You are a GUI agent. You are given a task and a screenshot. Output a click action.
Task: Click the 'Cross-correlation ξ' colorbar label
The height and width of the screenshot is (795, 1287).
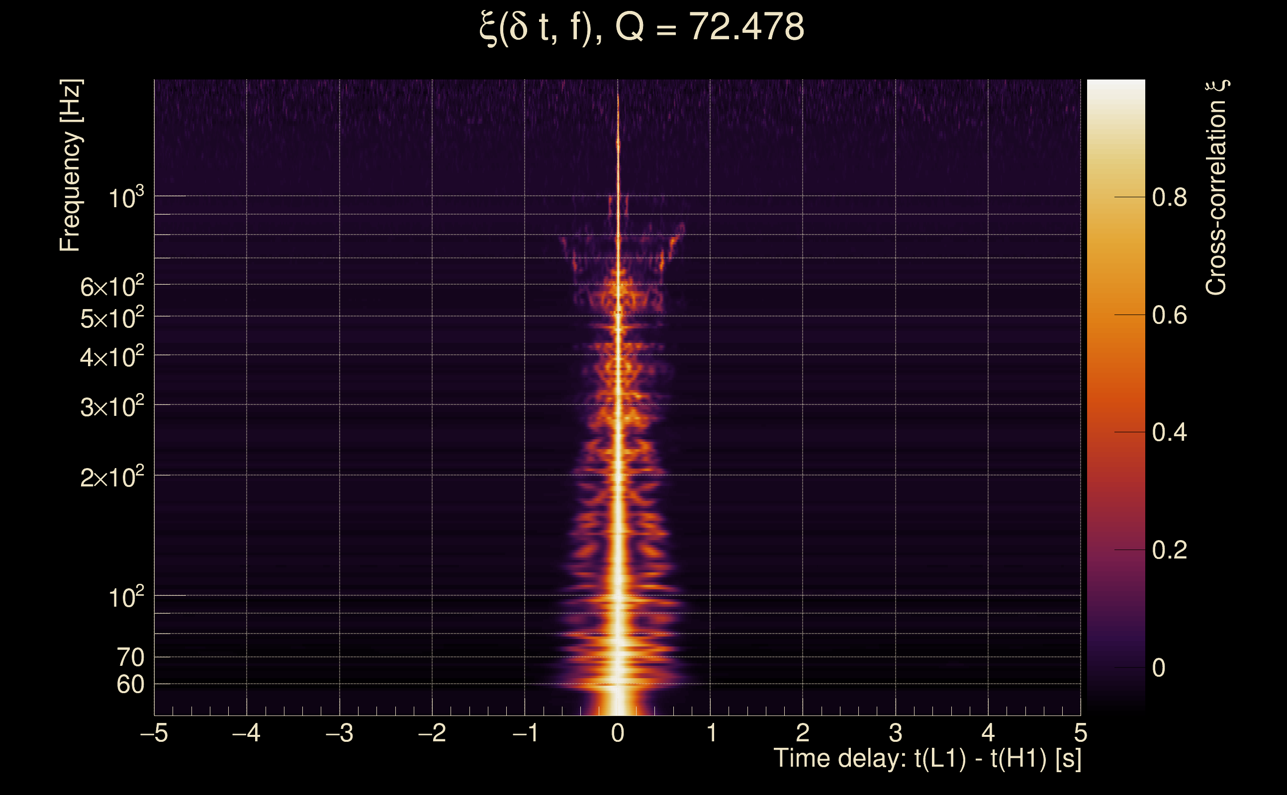click(1216, 188)
